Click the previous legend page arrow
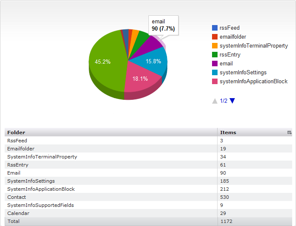Viewport: 296px width, 226px height. pyautogui.click(x=215, y=101)
